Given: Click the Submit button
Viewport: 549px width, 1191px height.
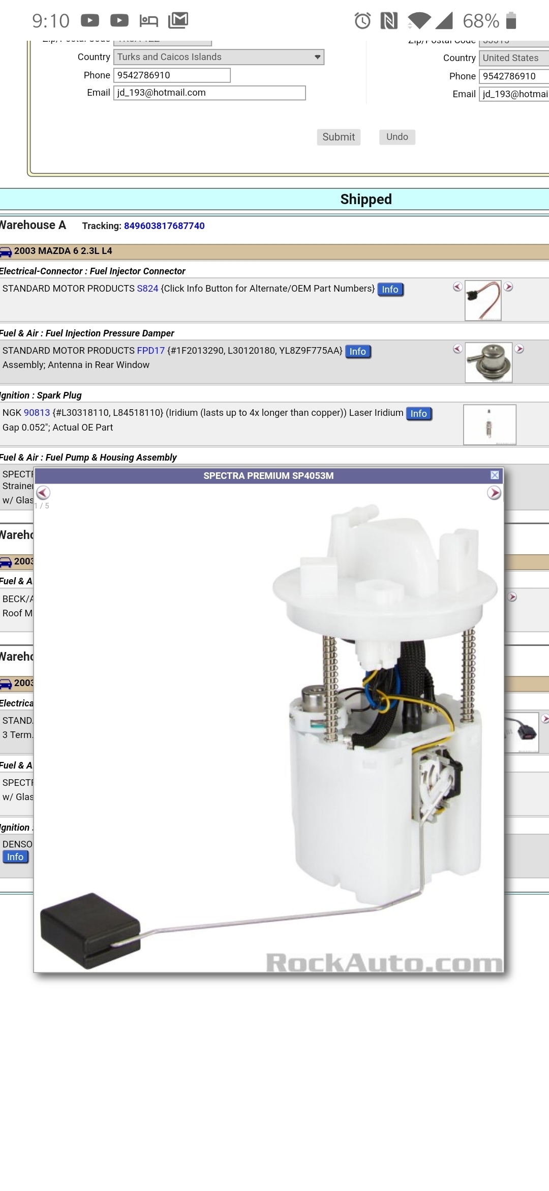Looking at the screenshot, I should pos(339,137).
